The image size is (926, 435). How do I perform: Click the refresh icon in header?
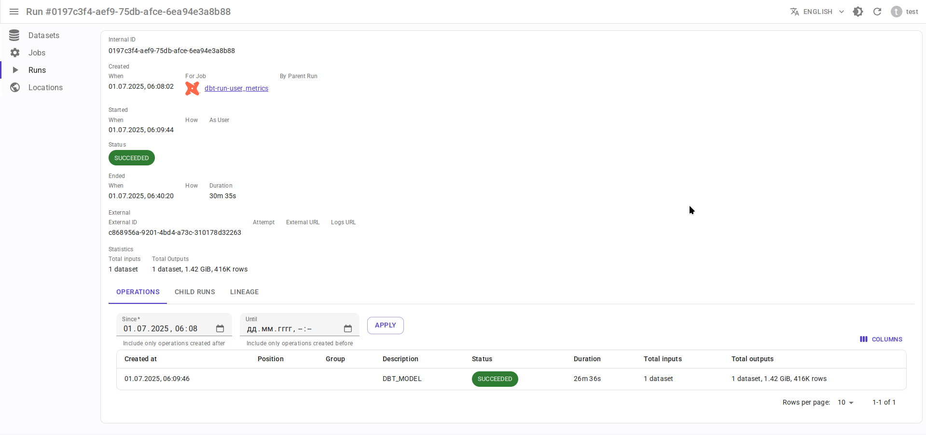click(877, 12)
